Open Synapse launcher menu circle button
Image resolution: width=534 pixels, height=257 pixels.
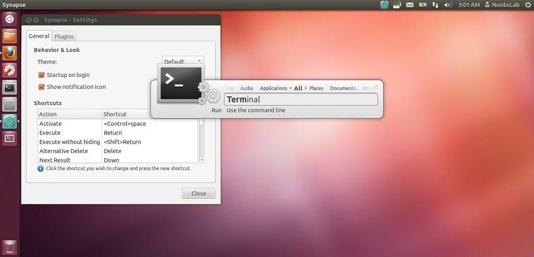pyautogui.click(x=377, y=87)
